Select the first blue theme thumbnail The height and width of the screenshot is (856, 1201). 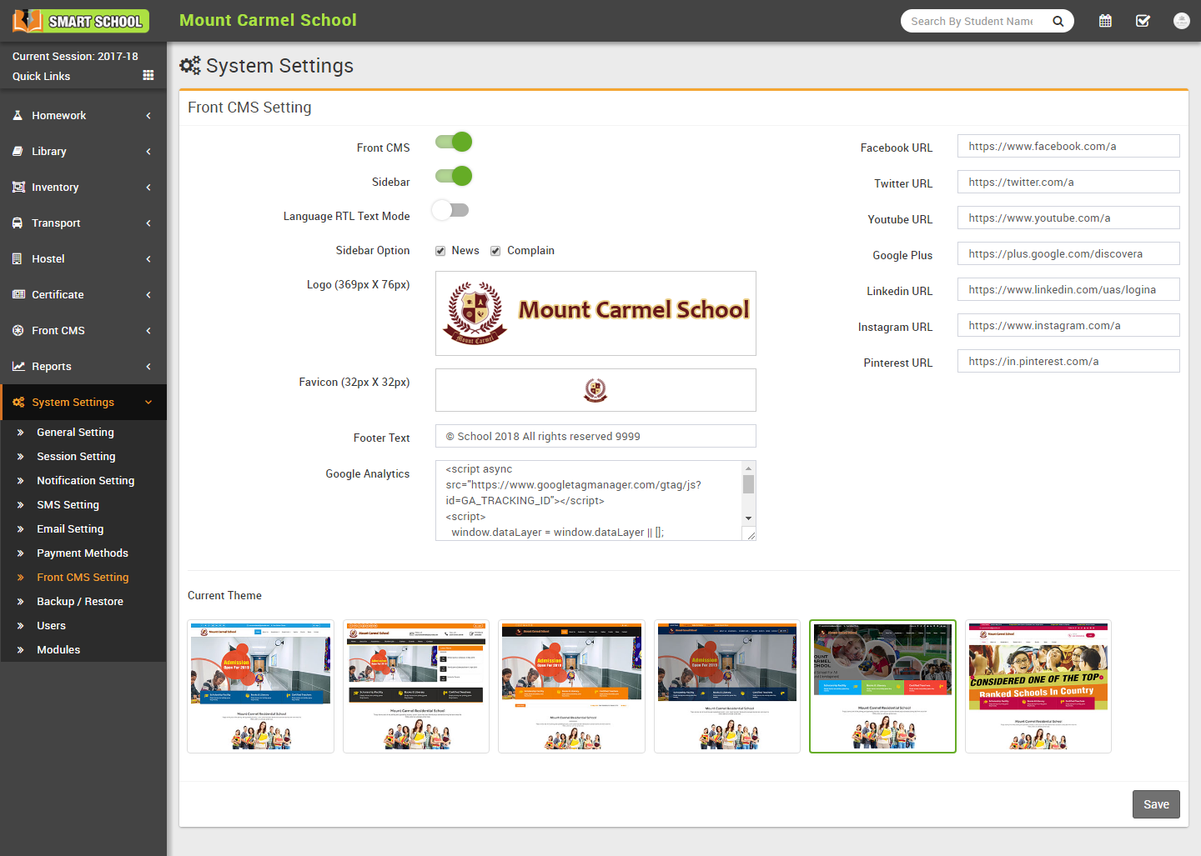click(260, 686)
